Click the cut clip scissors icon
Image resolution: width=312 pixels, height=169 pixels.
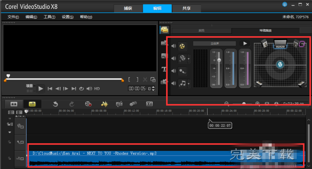click(x=145, y=80)
